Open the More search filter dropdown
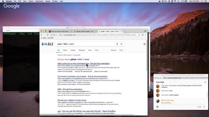The height and width of the screenshot is (117, 209). (97, 50)
